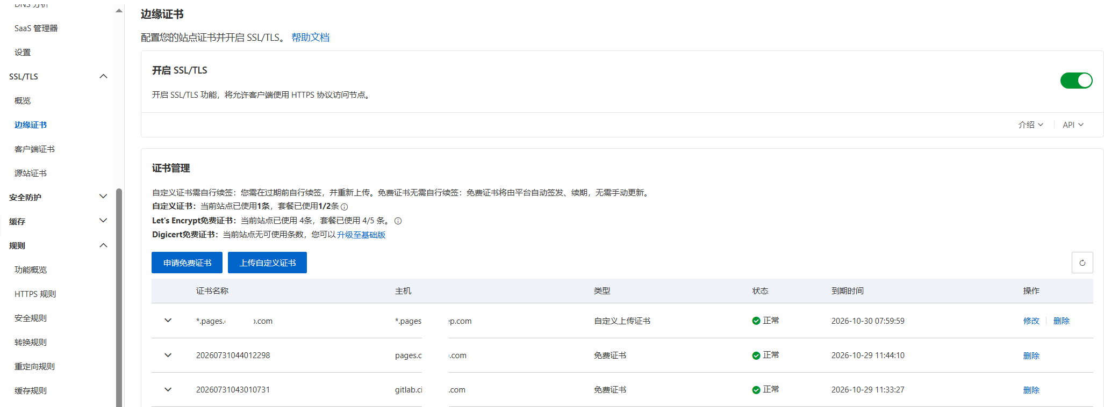Open 转换规则 page
The width and height of the screenshot is (1104, 407).
coord(31,342)
